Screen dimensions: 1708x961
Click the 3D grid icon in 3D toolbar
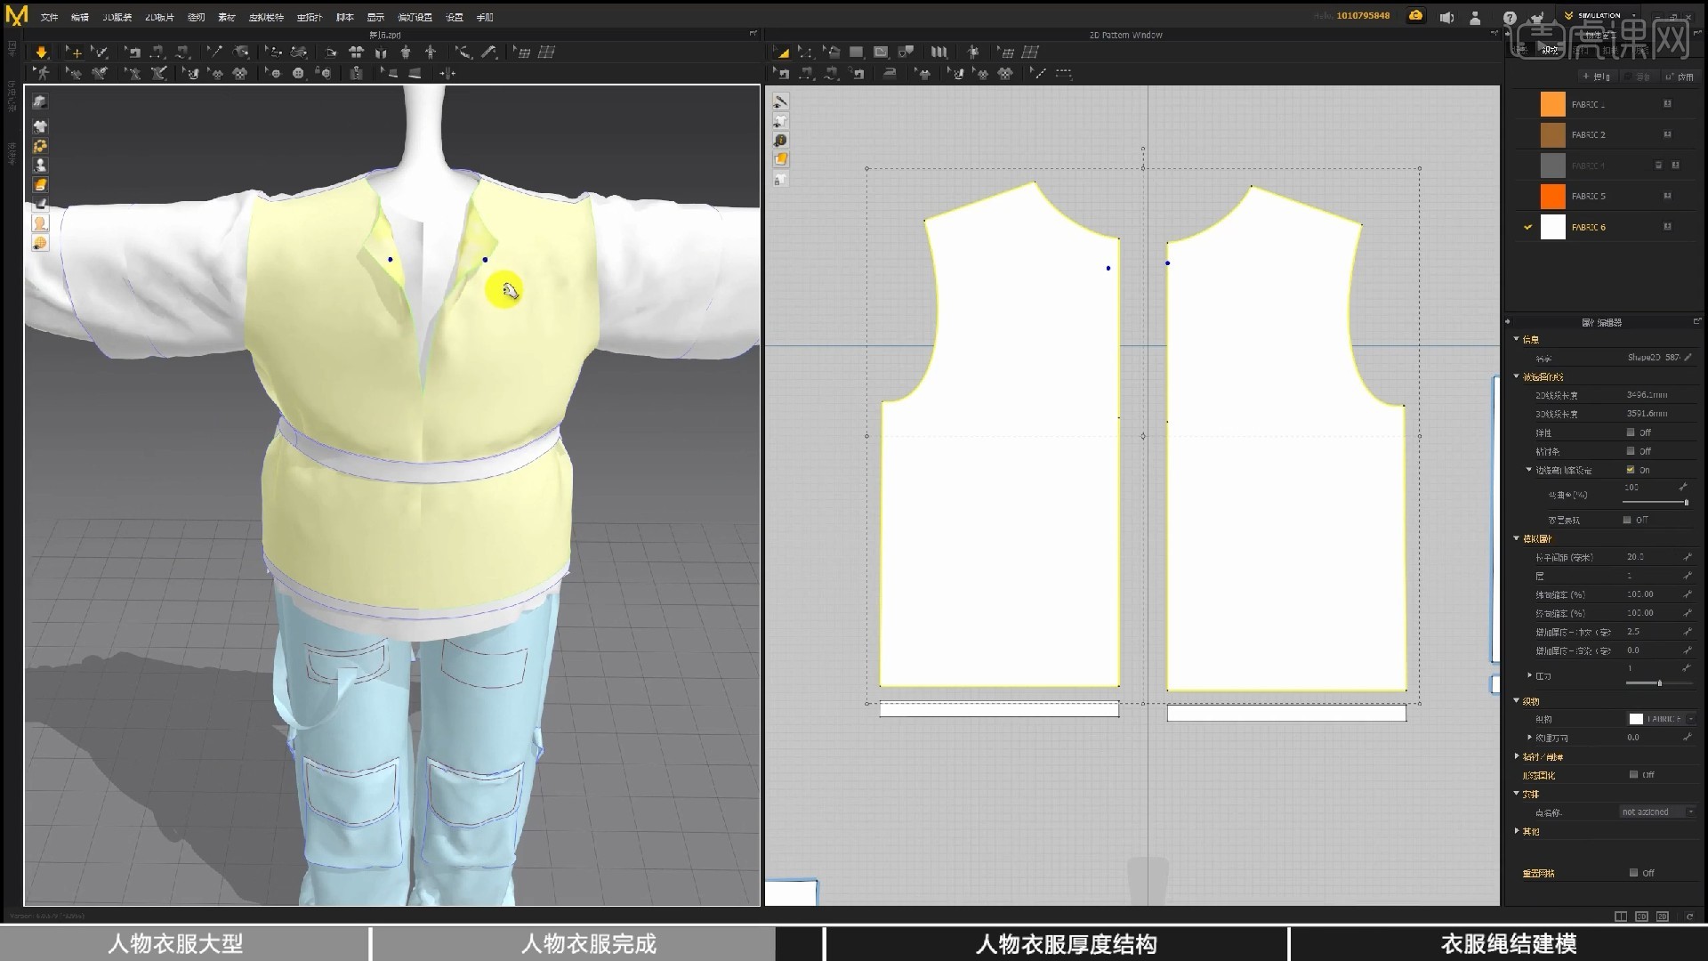point(547,52)
